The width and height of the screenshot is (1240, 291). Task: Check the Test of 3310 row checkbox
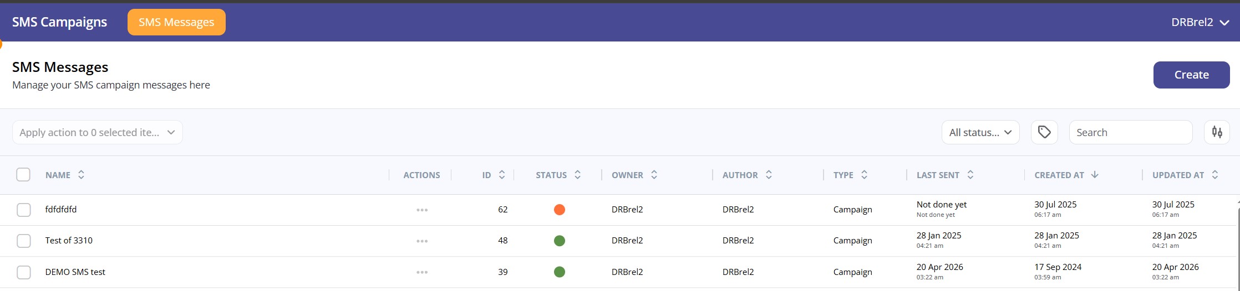(x=23, y=241)
